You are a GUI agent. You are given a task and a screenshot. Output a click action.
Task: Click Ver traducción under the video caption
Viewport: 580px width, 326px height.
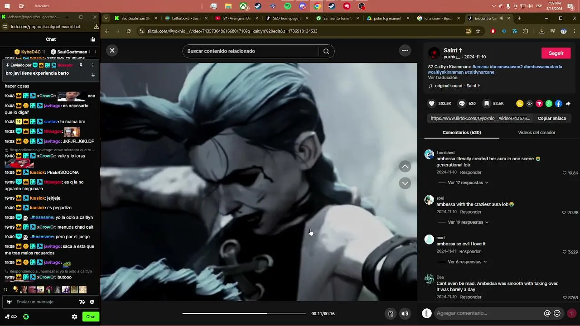click(x=443, y=77)
